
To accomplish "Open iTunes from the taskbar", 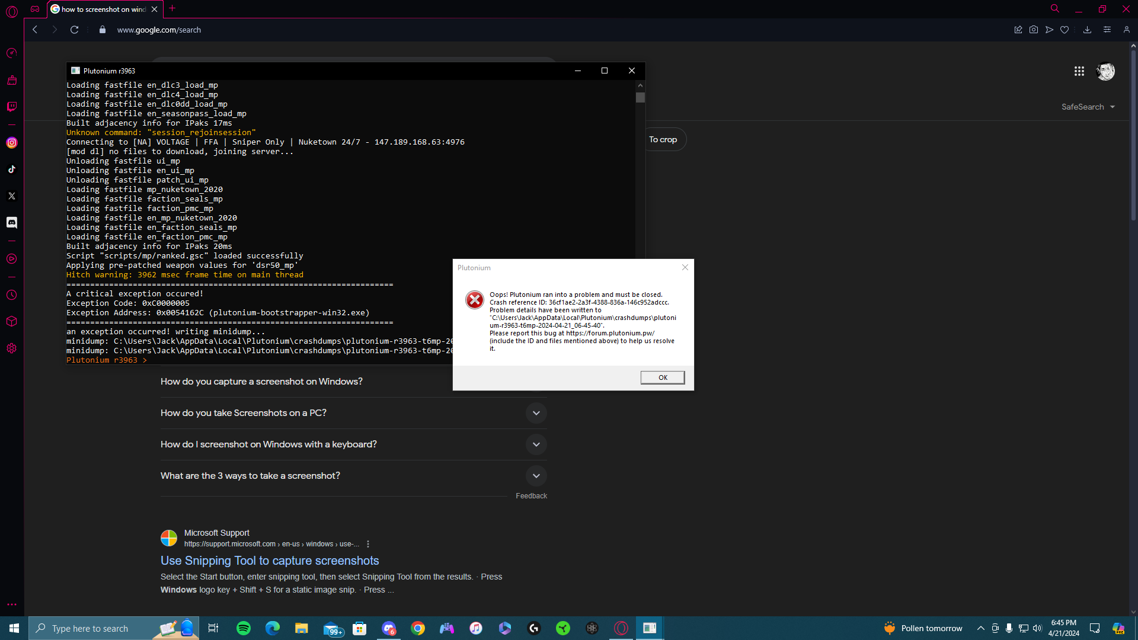I will [476, 628].
